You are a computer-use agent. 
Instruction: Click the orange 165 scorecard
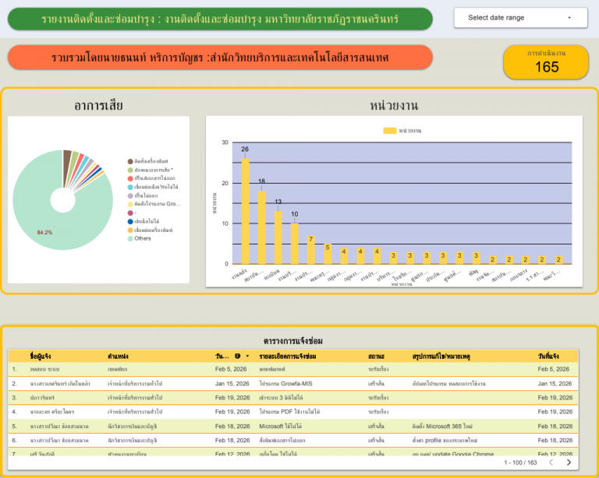pos(546,62)
